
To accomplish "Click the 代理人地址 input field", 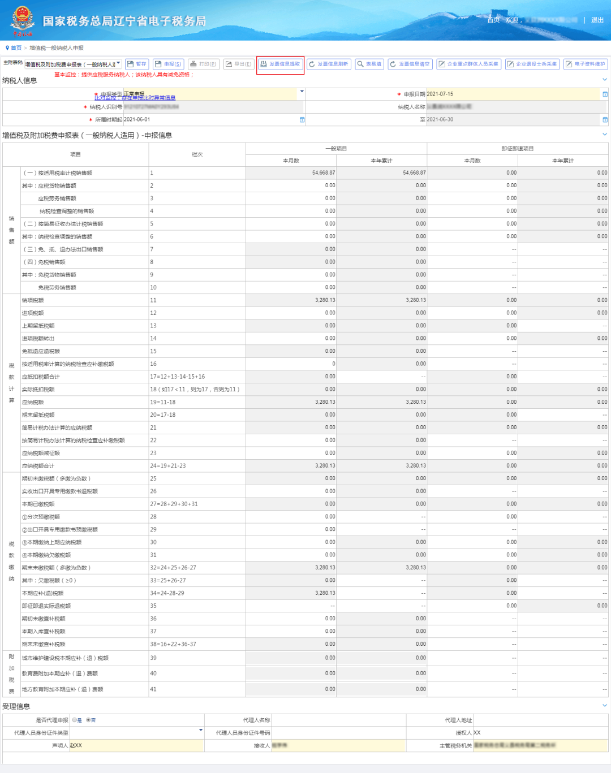I will [x=540, y=720].
